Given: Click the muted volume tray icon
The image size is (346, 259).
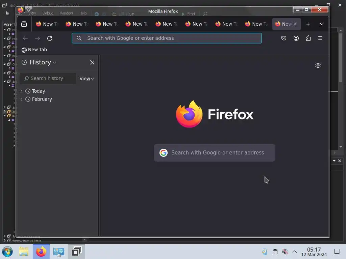Looking at the screenshot, I should tap(285, 252).
